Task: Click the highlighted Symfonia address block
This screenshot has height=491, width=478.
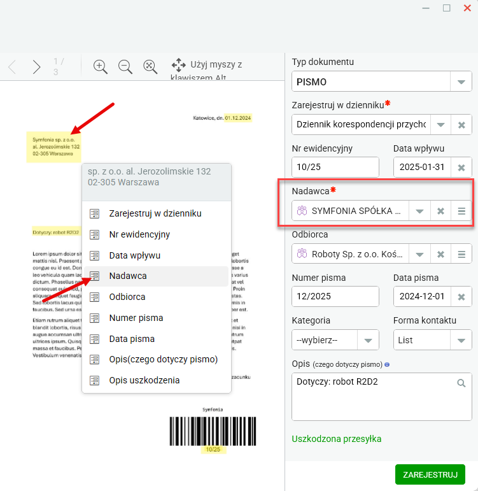Action: (54, 147)
